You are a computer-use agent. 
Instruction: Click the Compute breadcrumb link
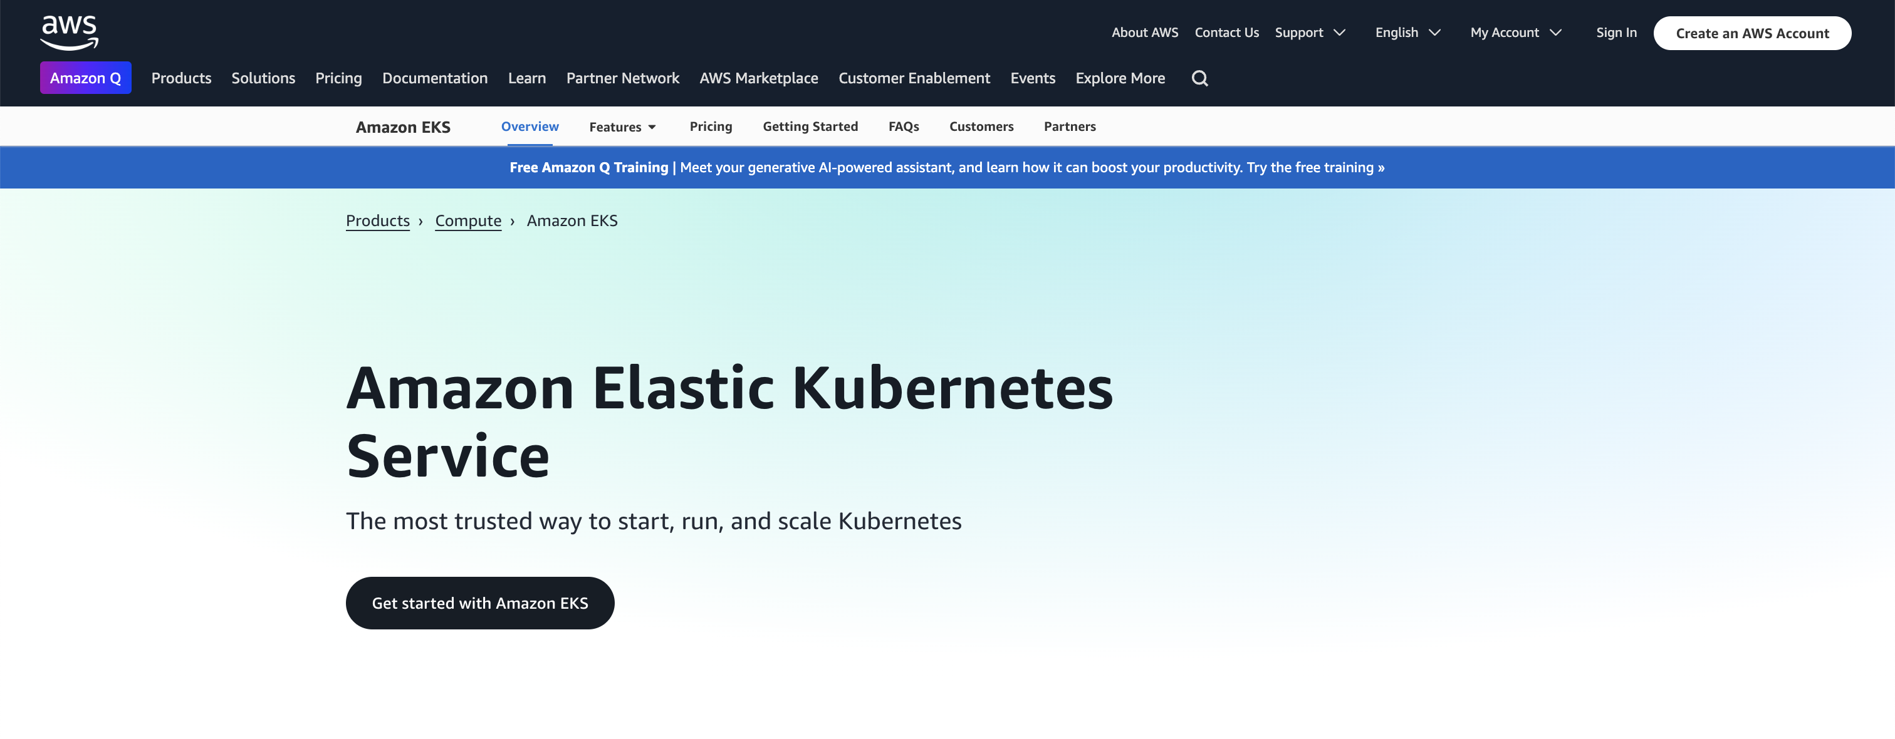[468, 220]
